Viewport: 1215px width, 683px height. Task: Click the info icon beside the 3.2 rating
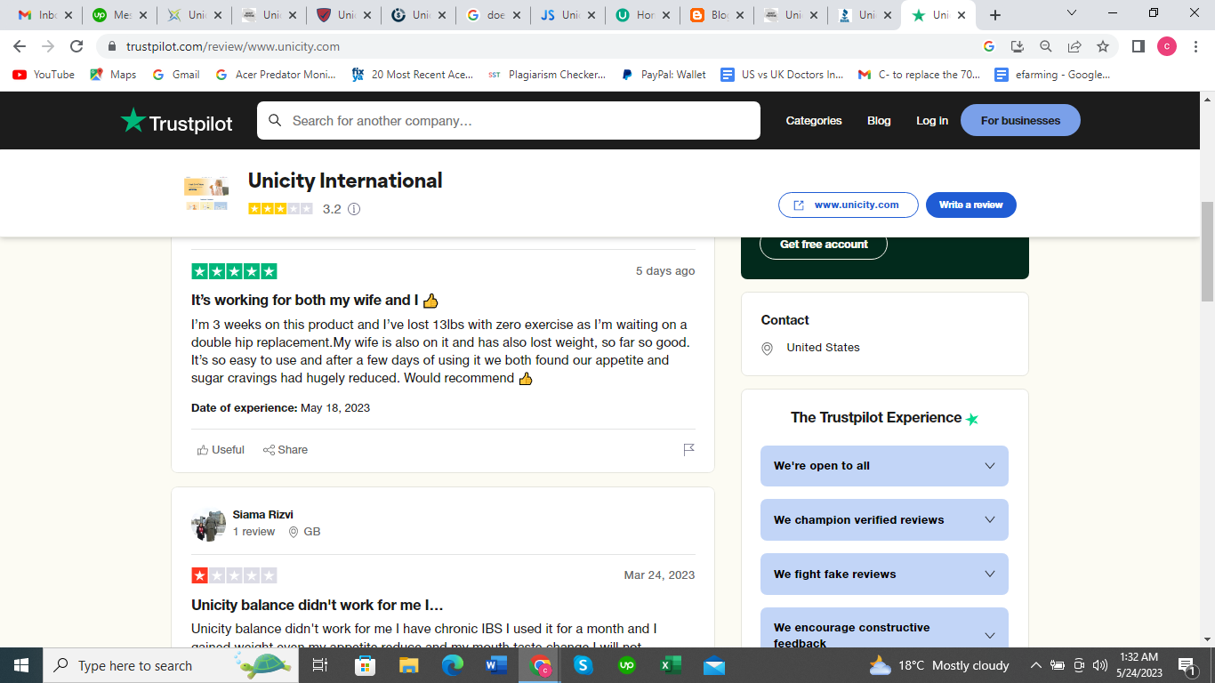[x=354, y=209]
